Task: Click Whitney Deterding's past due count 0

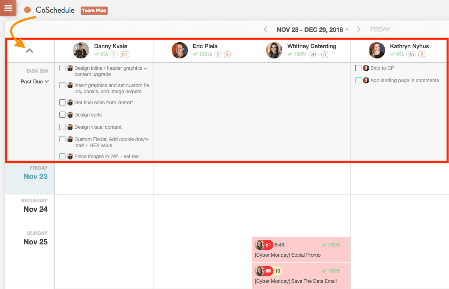Action: [x=325, y=55]
